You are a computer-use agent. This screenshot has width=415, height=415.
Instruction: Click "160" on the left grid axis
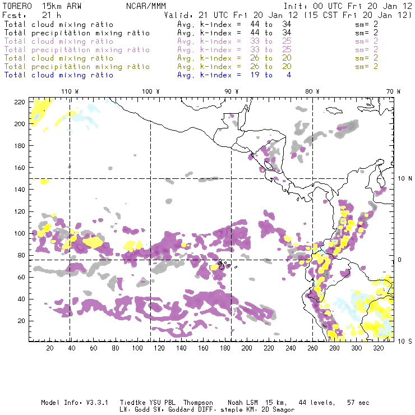[x=20, y=168]
